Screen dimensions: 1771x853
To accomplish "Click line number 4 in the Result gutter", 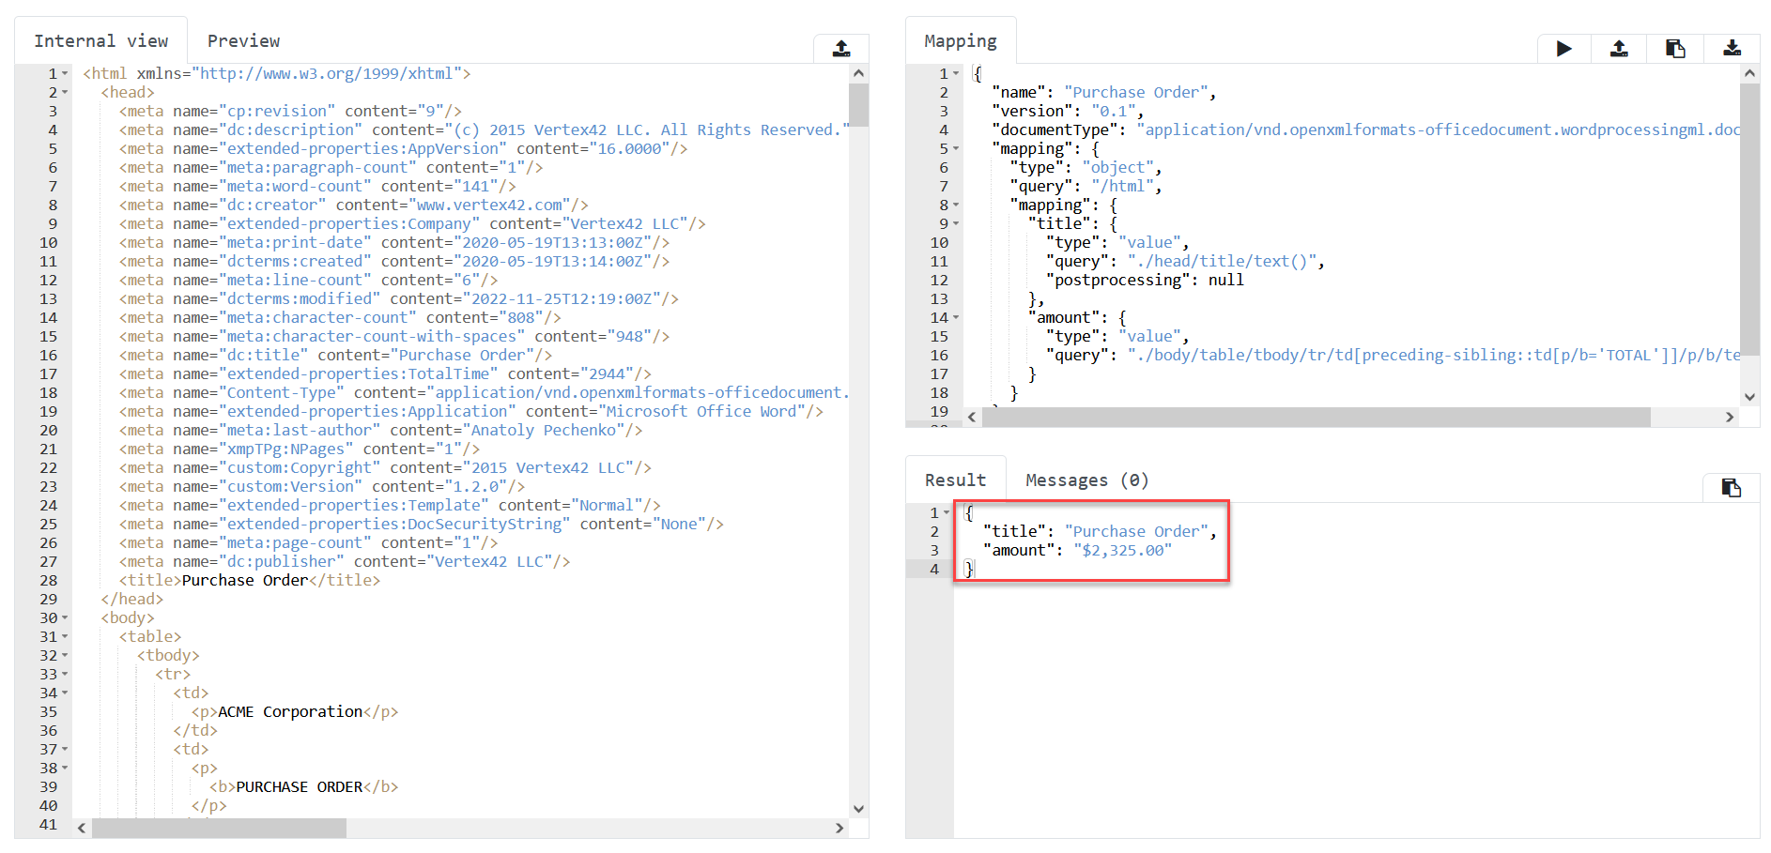I will [x=934, y=569].
